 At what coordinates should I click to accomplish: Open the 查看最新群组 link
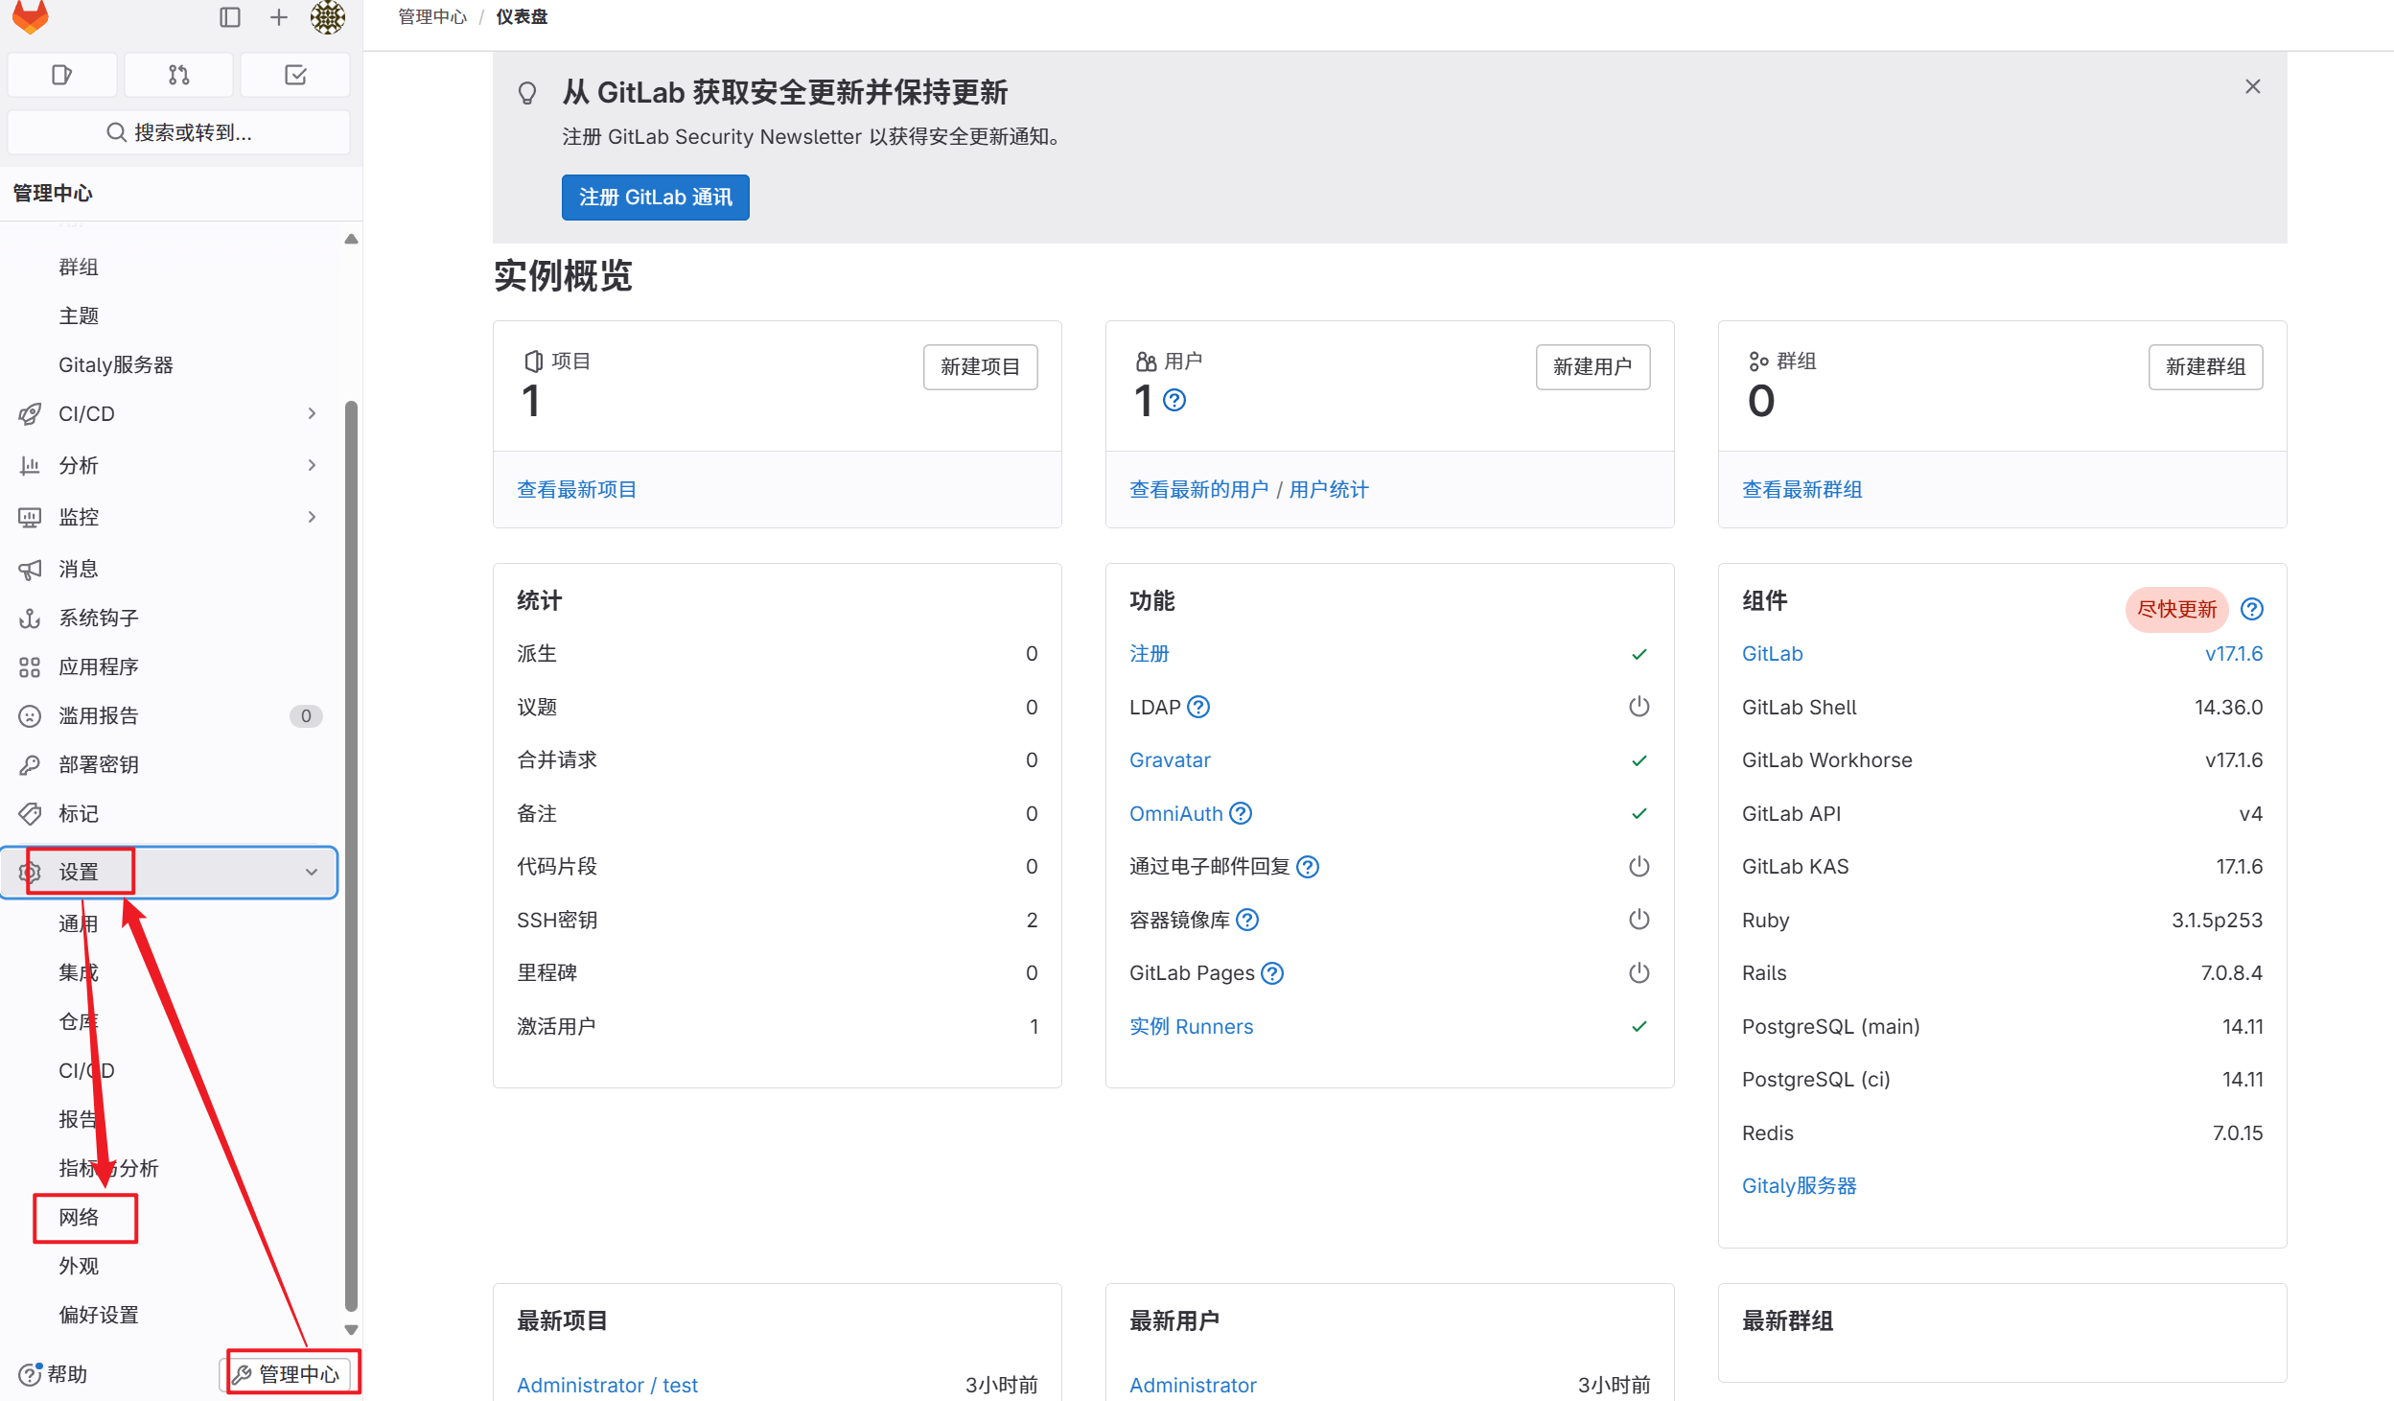pyautogui.click(x=1801, y=490)
